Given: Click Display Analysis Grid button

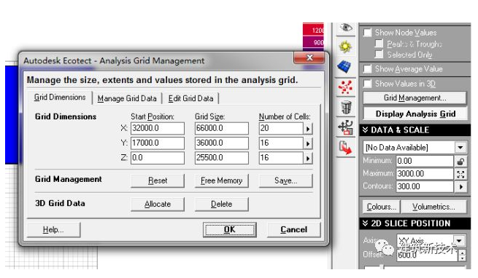Looking at the screenshot, I should tap(415, 114).
